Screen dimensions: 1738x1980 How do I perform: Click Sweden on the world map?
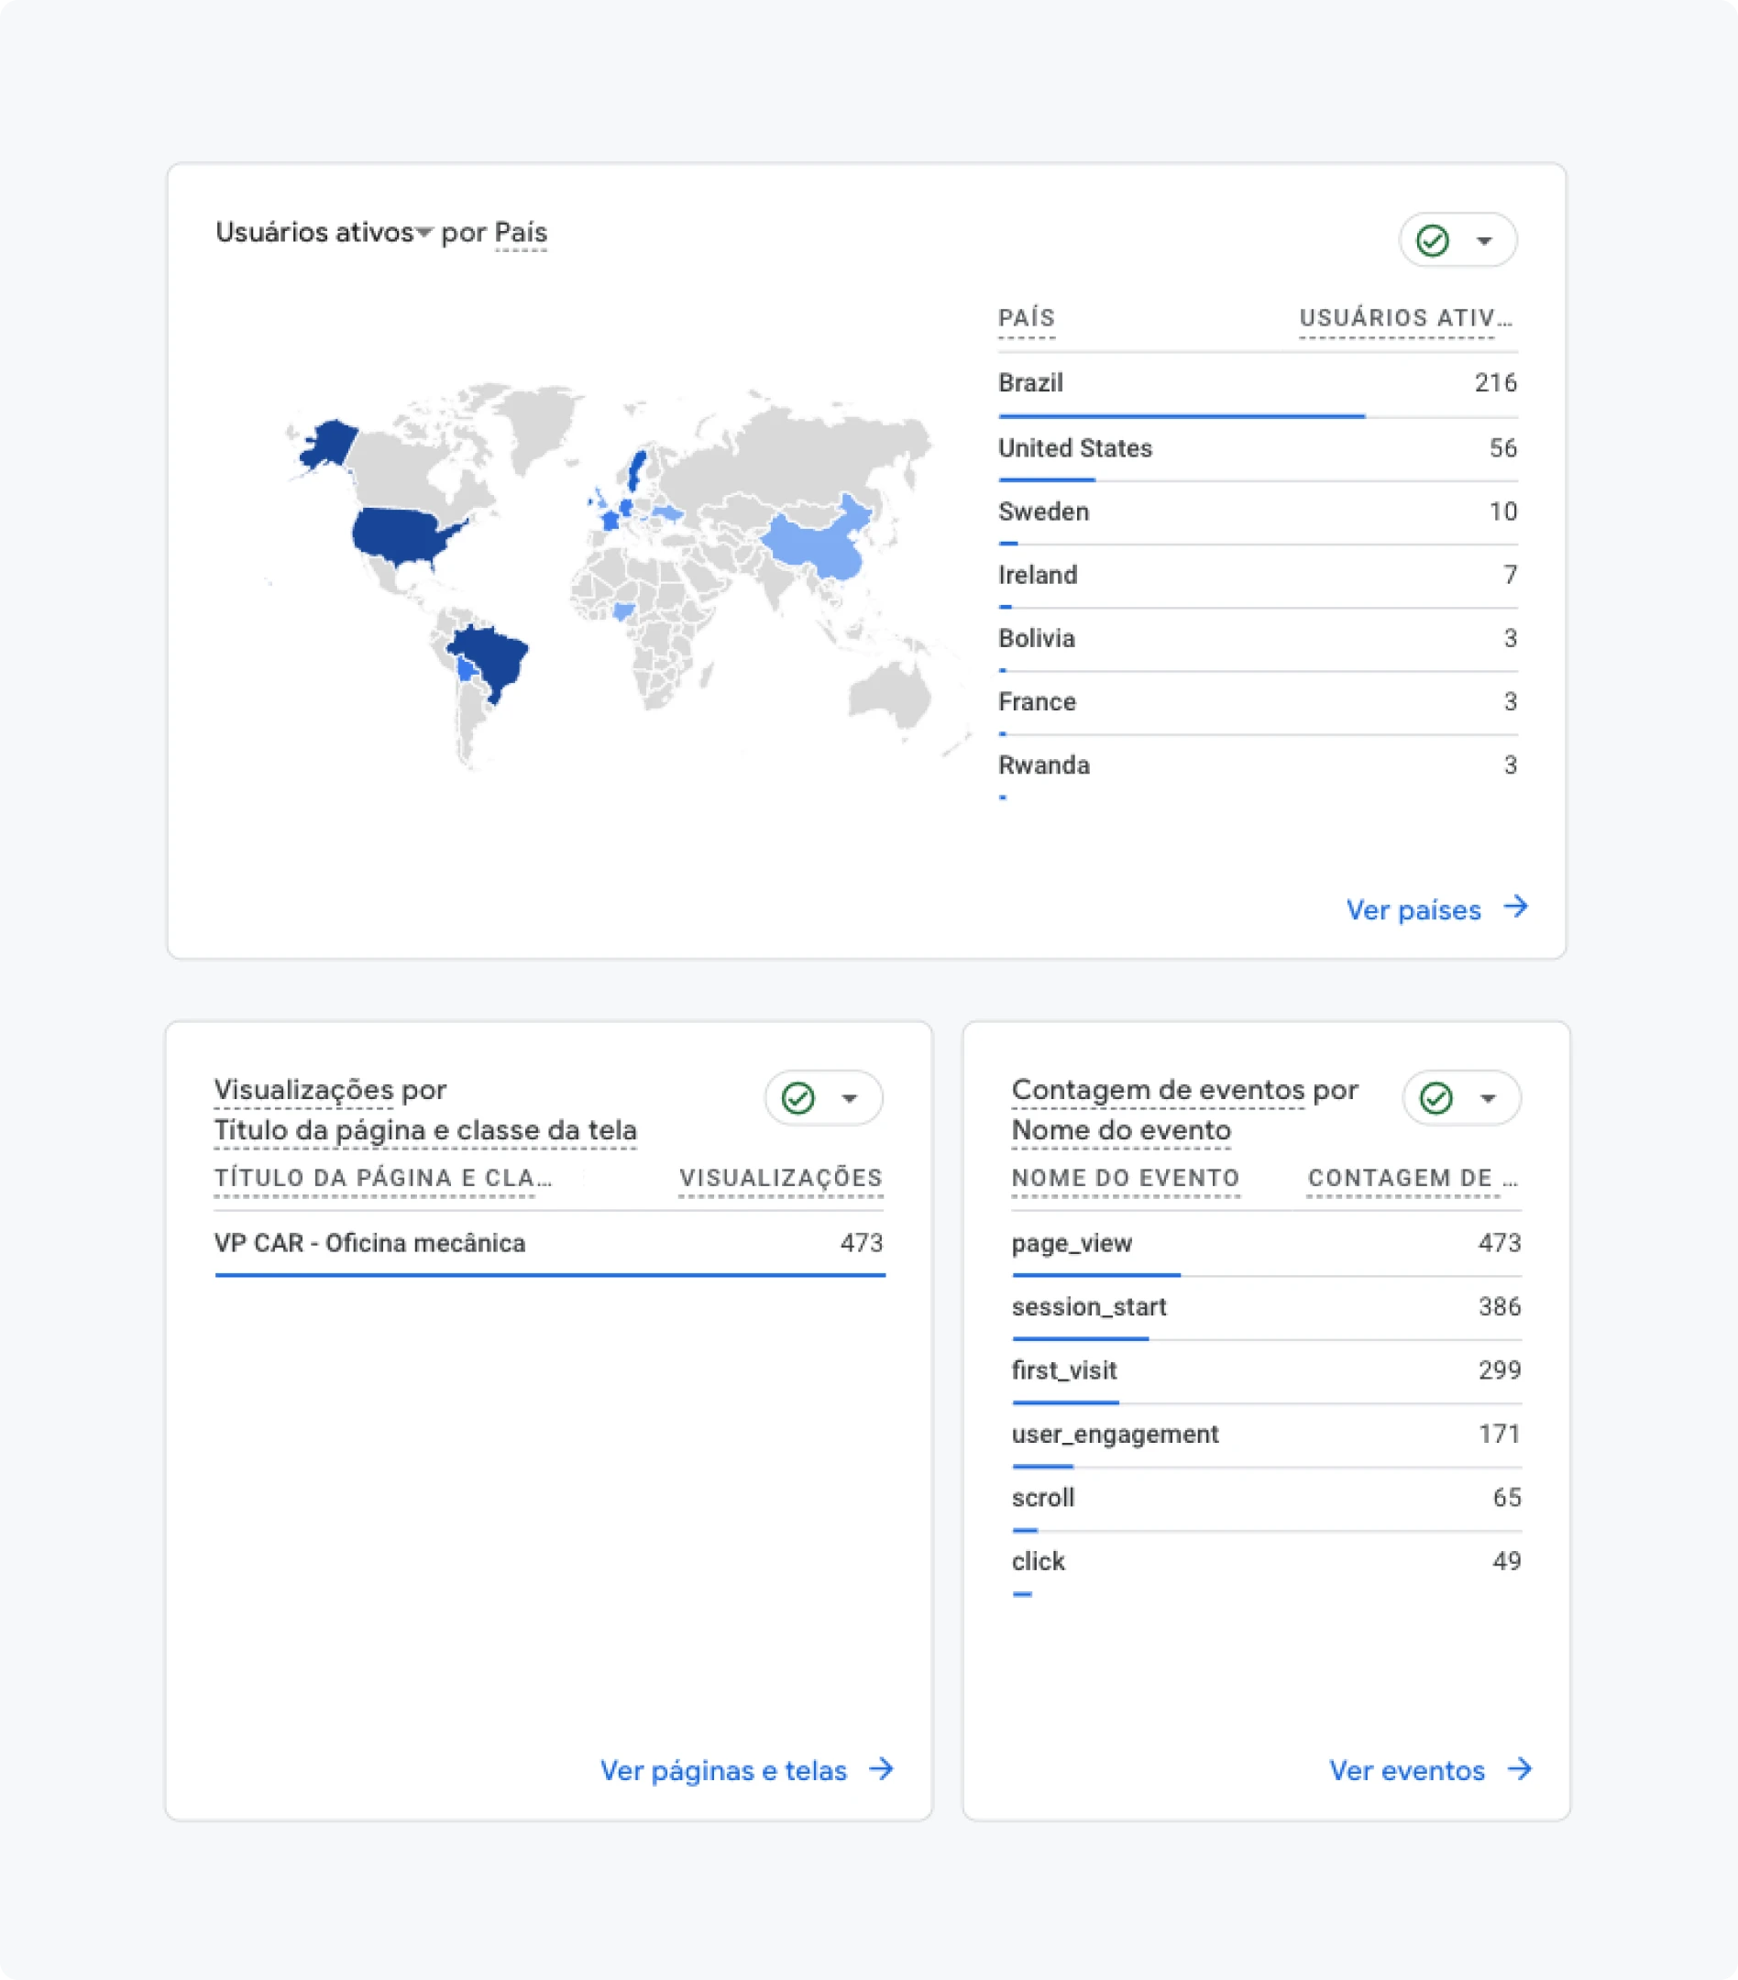[636, 471]
